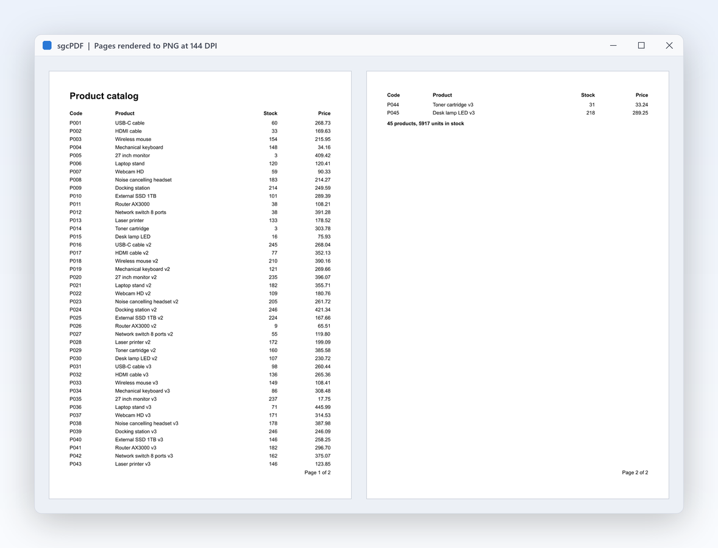Click 'Network switch 8 ports' in row P012
Screen dimensions: 718x548
[141, 212]
